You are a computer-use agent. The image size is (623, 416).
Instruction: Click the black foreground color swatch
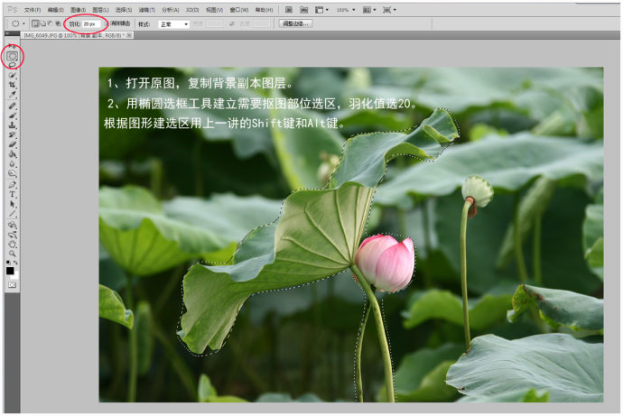click(x=10, y=270)
